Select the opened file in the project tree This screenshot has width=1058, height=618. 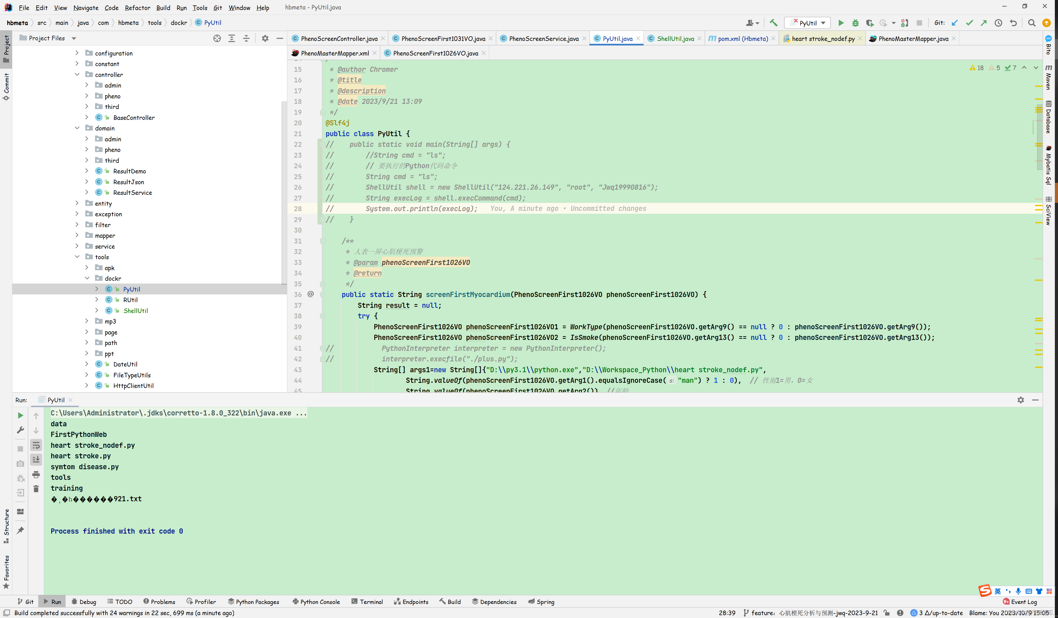pos(217,38)
